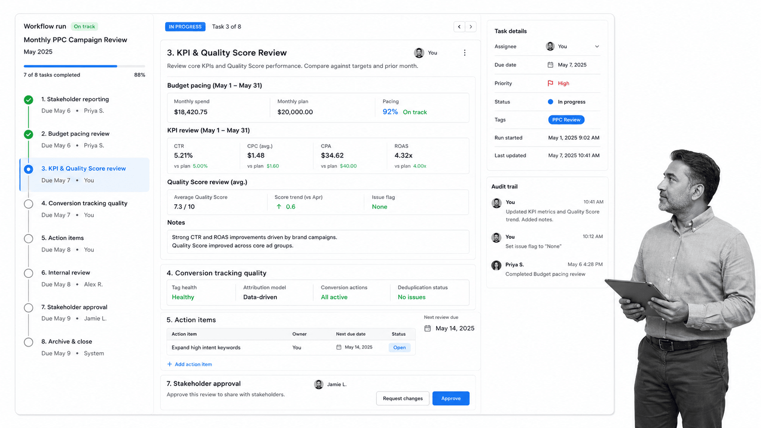761x428 pixels.
Task: Click the plus icon for Add action item
Action: (170, 364)
